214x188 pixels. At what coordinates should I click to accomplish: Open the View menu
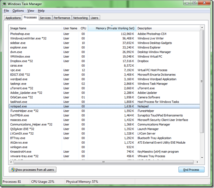click(x=31, y=11)
